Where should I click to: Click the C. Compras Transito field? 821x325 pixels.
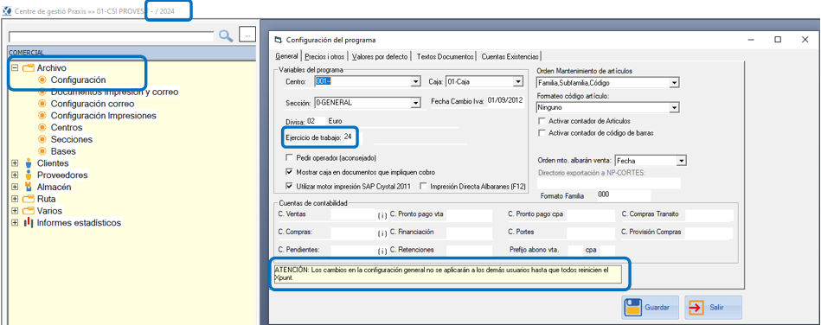pyautogui.click(x=709, y=214)
